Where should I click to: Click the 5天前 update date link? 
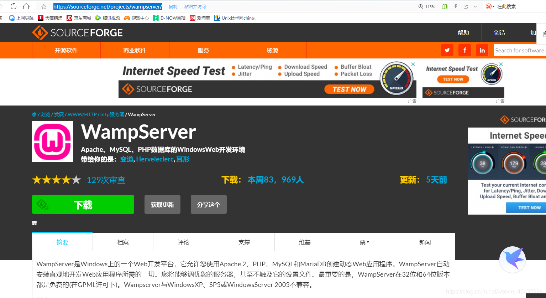click(x=437, y=180)
